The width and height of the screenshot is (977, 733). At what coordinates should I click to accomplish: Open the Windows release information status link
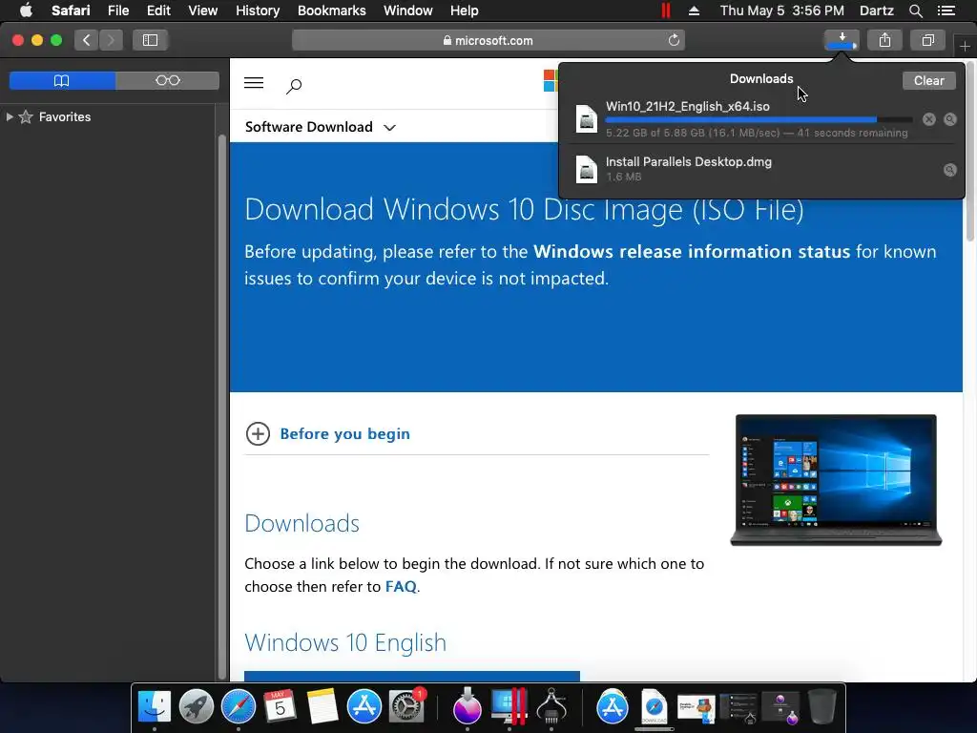tap(692, 252)
